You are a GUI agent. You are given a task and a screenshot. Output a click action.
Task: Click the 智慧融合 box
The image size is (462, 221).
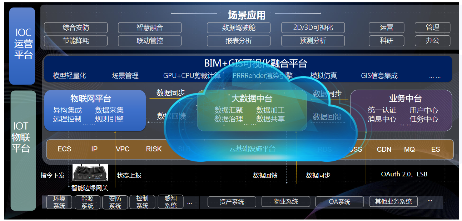tap(150, 27)
